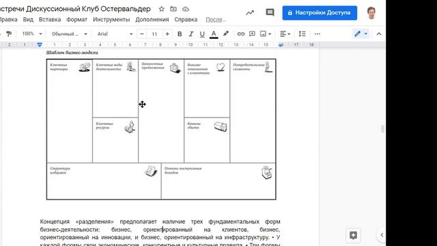437x246 pixels.
Task: Click the font size field showing 11
Action: pos(154,34)
